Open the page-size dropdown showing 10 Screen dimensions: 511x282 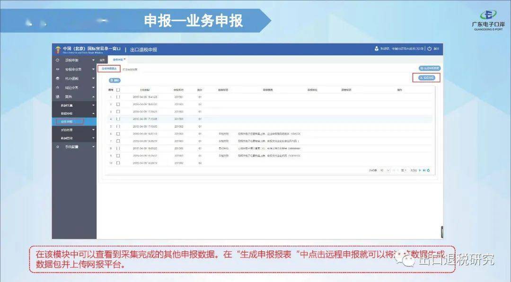point(385,171)
